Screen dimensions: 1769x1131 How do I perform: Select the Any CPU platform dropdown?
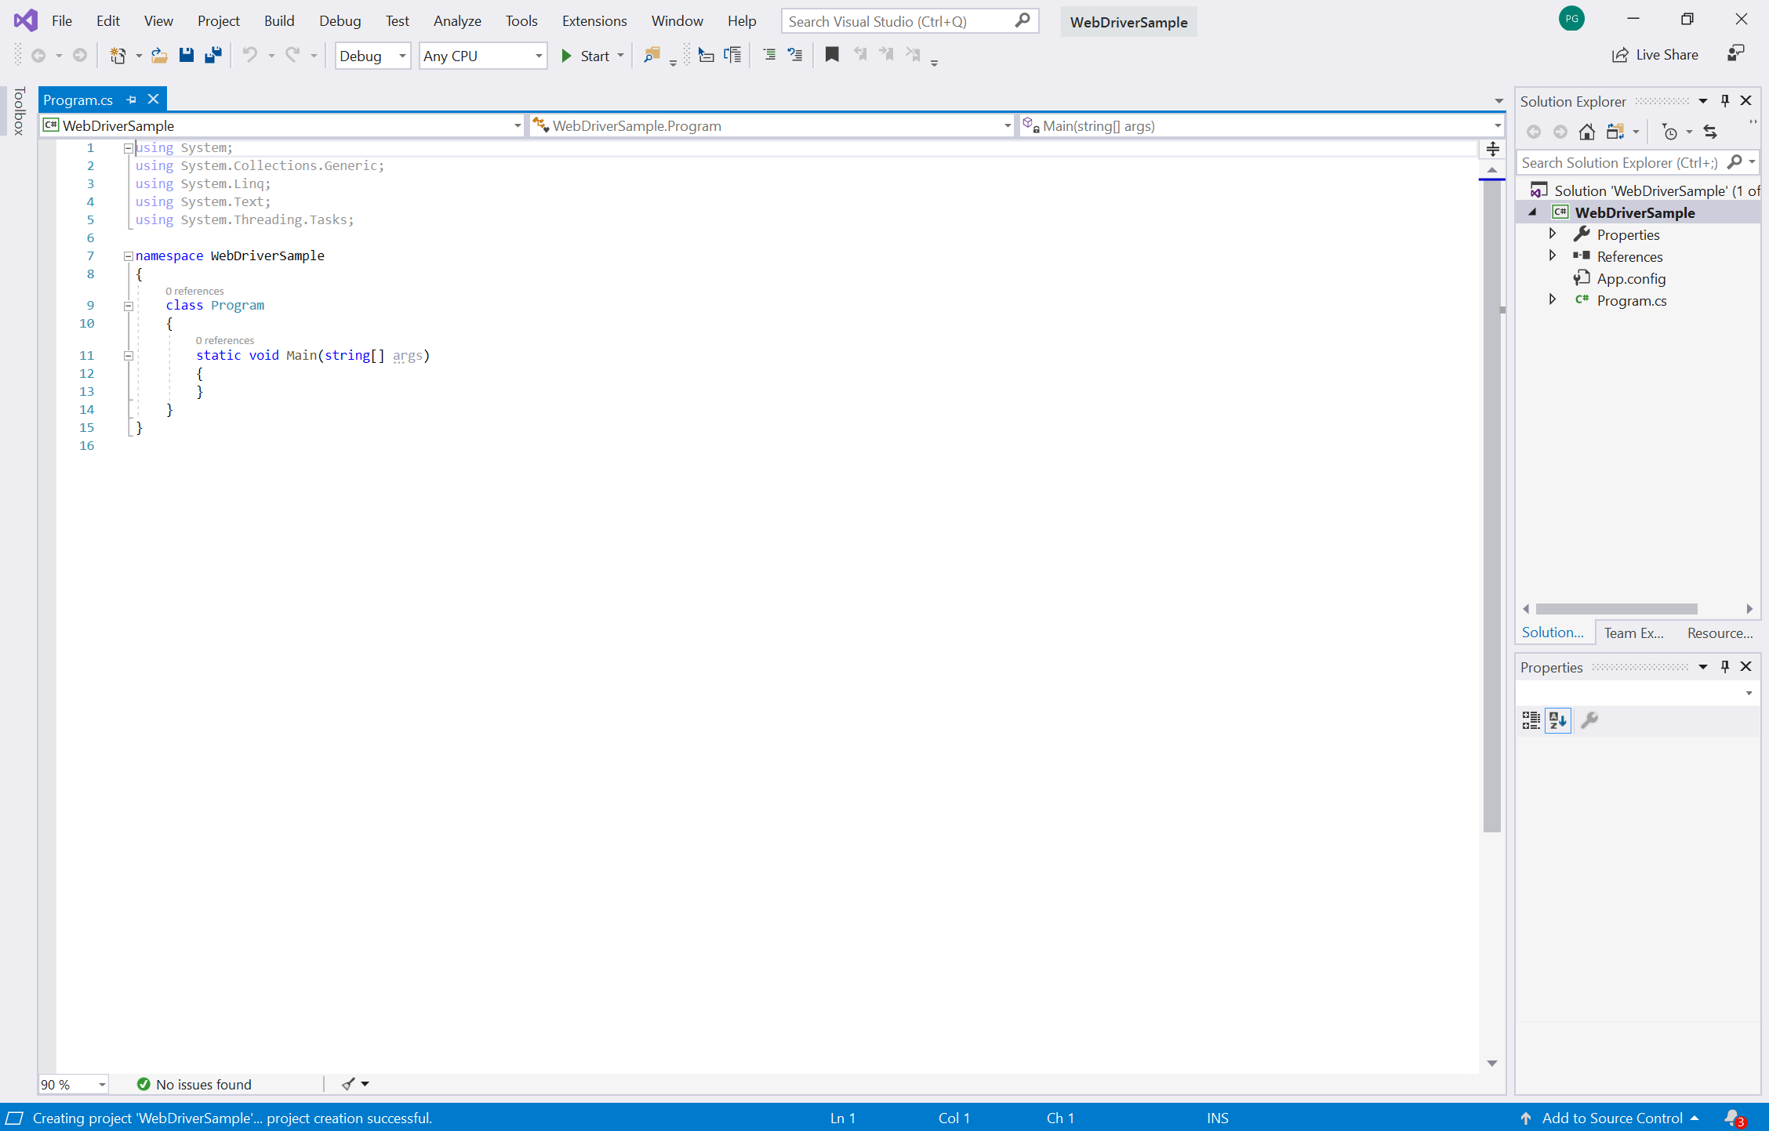(x=484, y=54)
